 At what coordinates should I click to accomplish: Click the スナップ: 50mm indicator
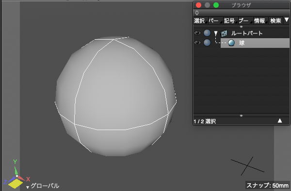pos(267,185)
